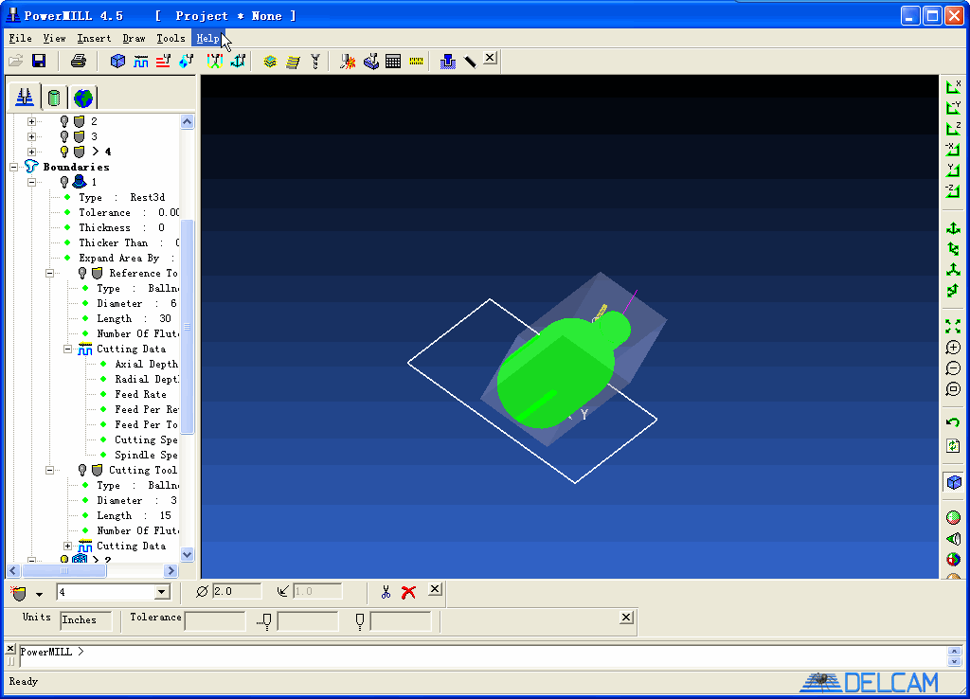The height and width of the screenshot is (699, 970).
Task: Click the green refresh page icon
Action: pyautogui.click(x=953, y=446)
